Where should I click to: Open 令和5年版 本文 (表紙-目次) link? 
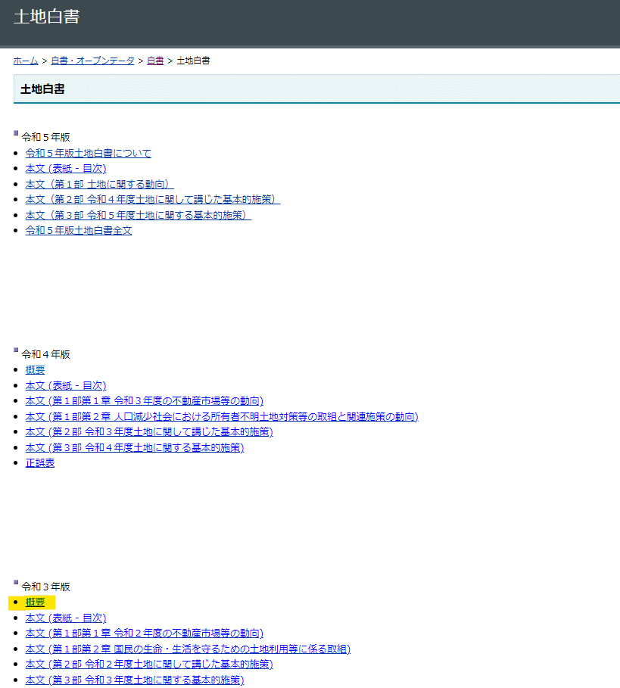pyautogui.click(x=66, y=169)
